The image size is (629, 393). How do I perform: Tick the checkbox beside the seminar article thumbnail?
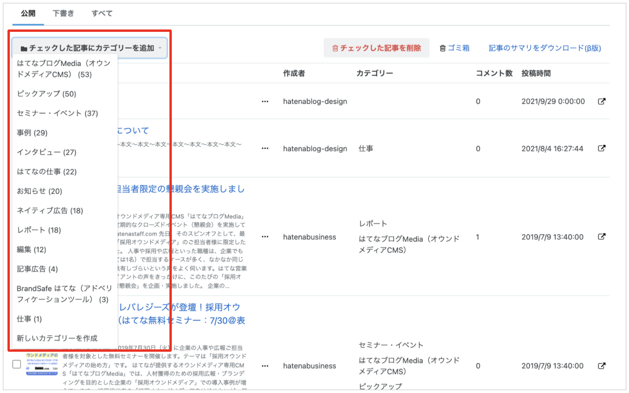tap(17, 364)
